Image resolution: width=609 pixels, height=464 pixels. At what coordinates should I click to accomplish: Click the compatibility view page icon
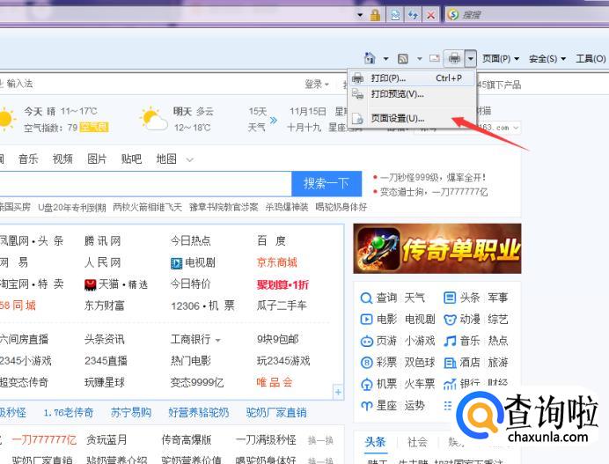pyautogui.click(x=395, y=15)
